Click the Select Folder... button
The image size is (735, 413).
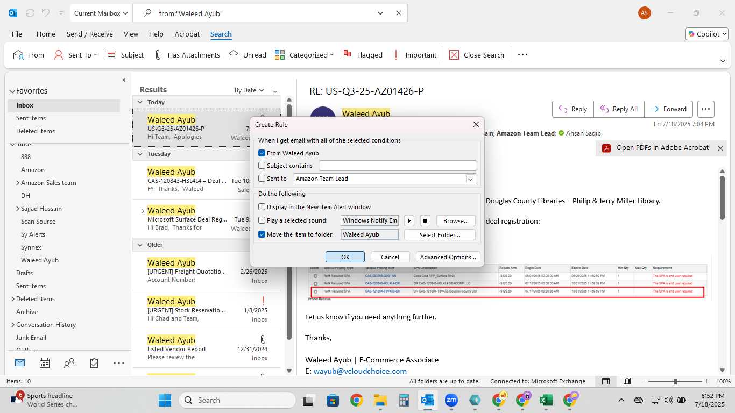tap(440, 234)
